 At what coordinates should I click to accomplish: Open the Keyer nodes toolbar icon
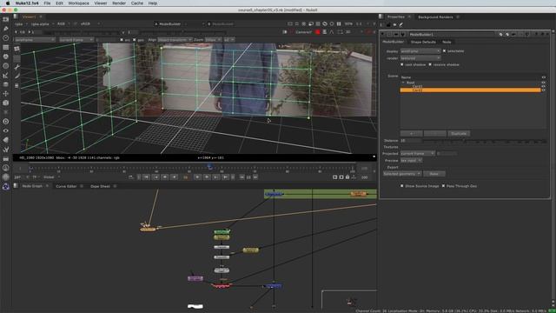tap(6, 76)
